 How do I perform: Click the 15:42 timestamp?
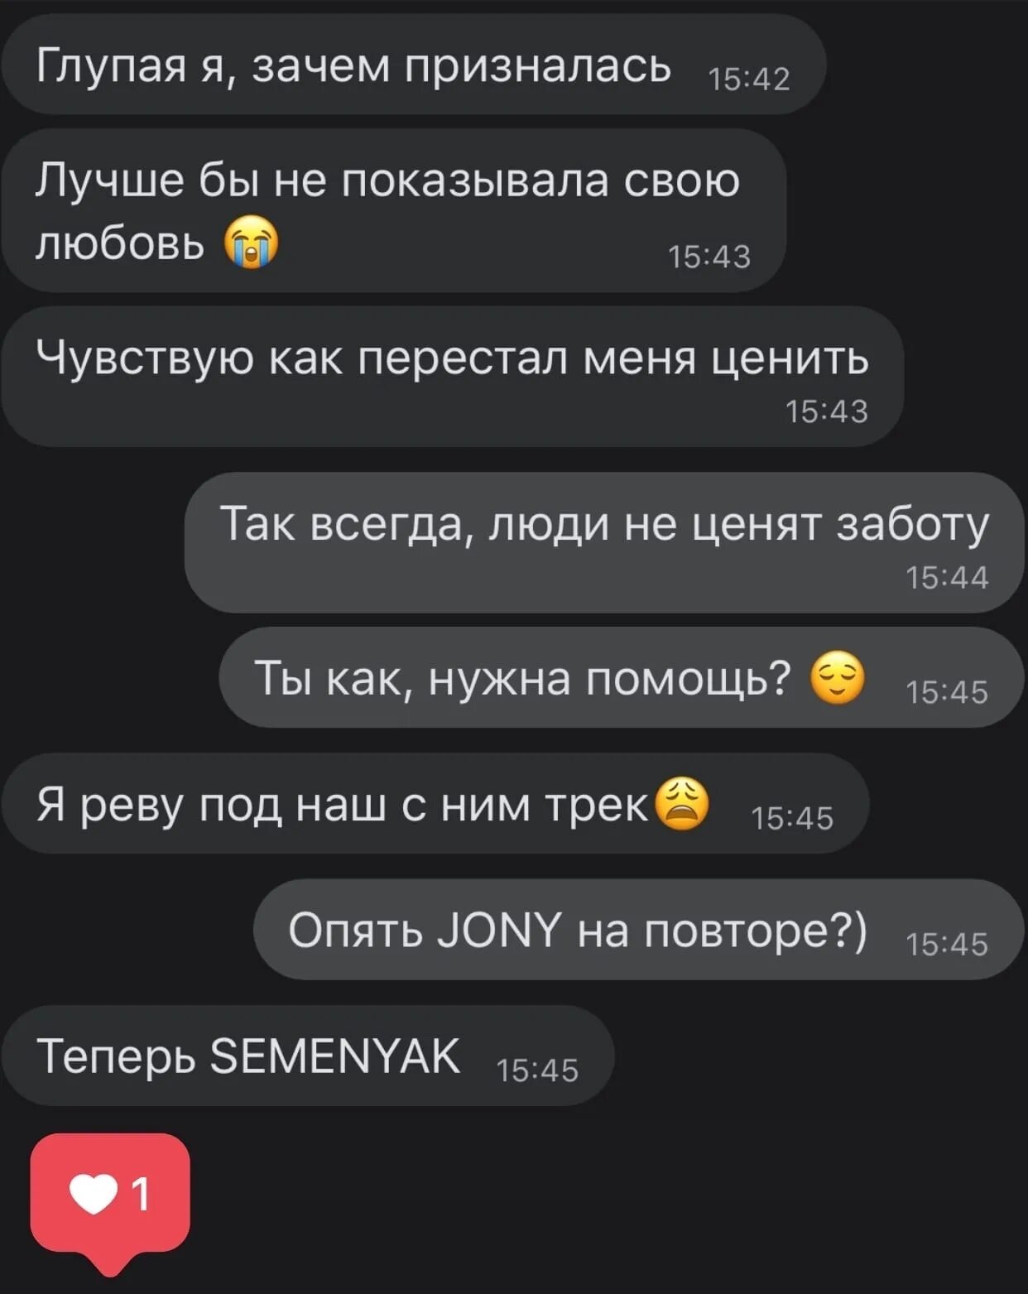(749, 79)
